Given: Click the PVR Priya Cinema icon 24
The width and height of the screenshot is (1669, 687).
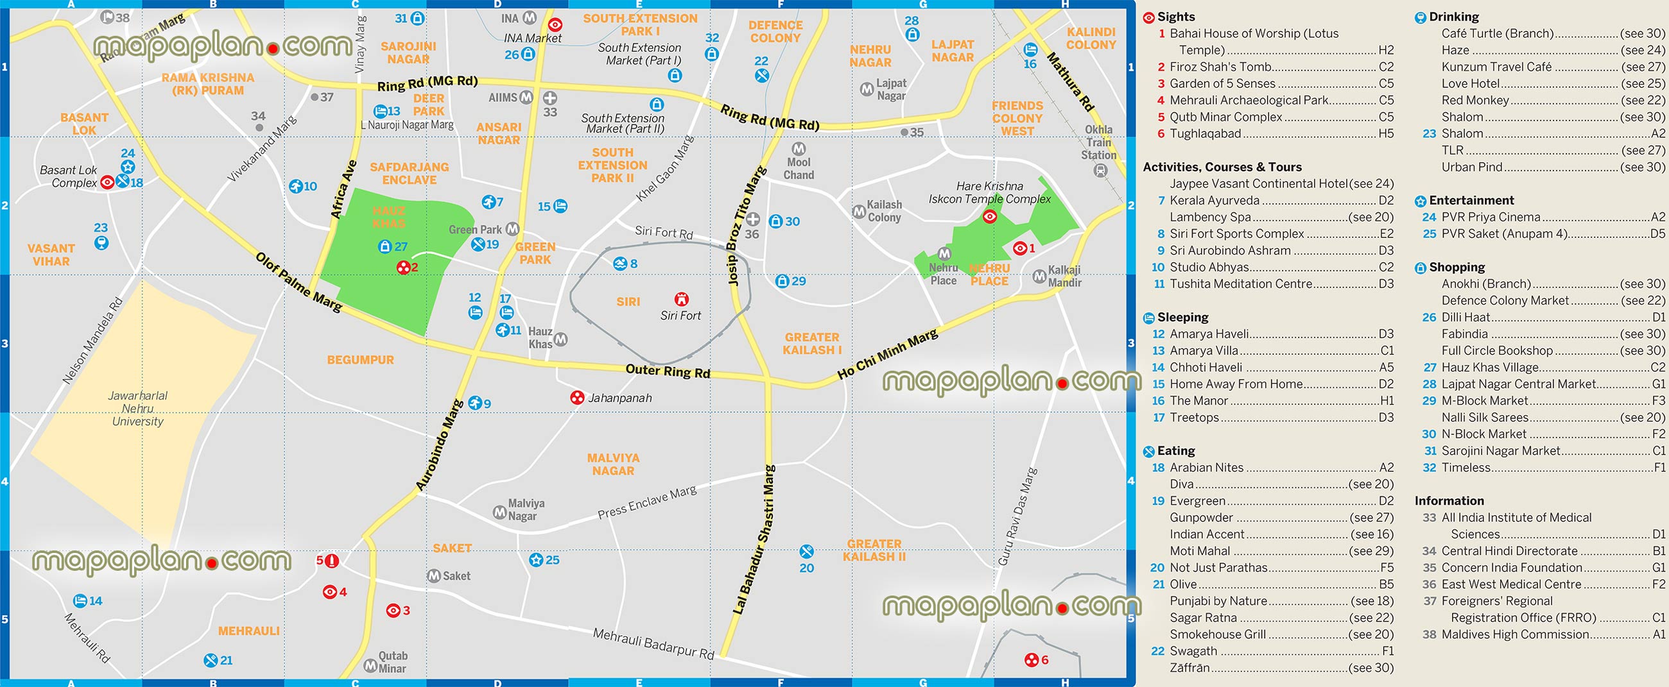Looking at the screenshot, I should point(128,166).
